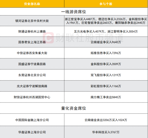This screenshot has width=148, height=138.
Task: Click the 财通证券杭州上塘路 cell
Action: click(32, 31)
